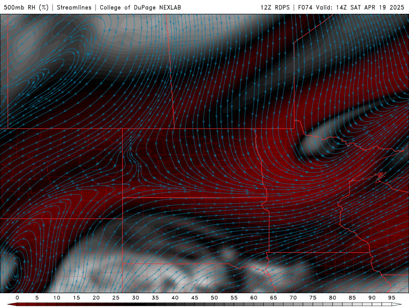Click the 'F074' forecast hour label

pyautogui.click(x=305, y=7)
